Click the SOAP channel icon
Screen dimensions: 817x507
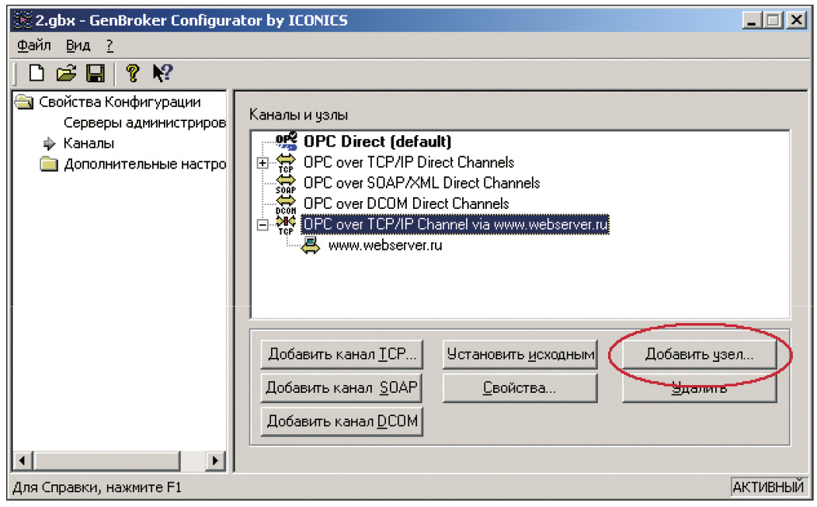286,183
